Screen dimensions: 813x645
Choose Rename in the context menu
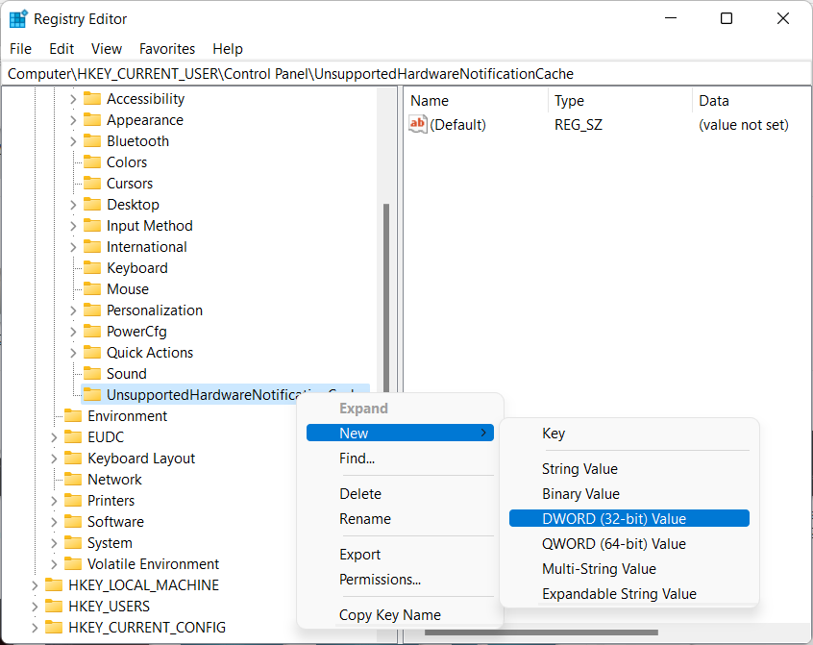[x=400, y=518]
